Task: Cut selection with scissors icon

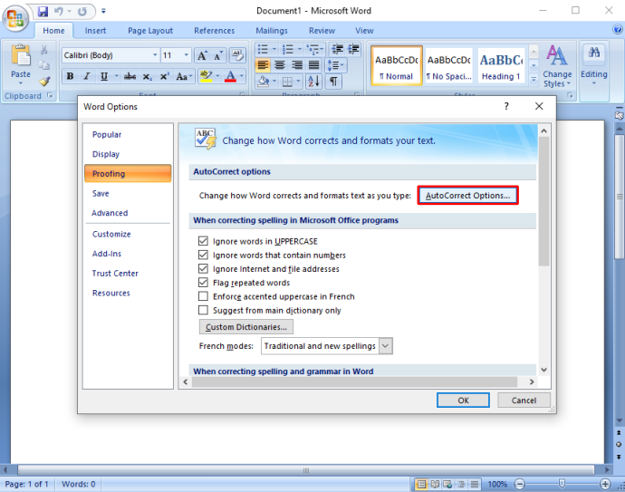Action: [43, 50]
